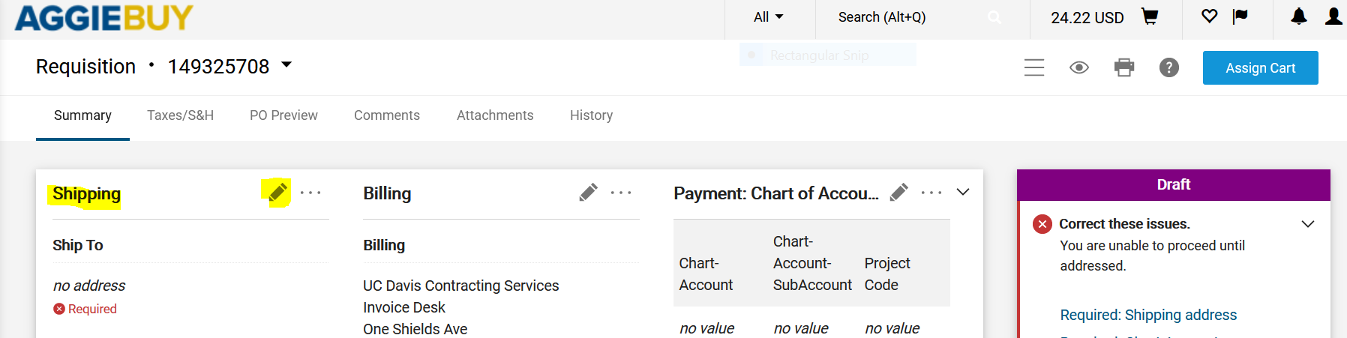1347x338 pixels.
Task: Open the favorites heart icon
Action: [1209, 16]
